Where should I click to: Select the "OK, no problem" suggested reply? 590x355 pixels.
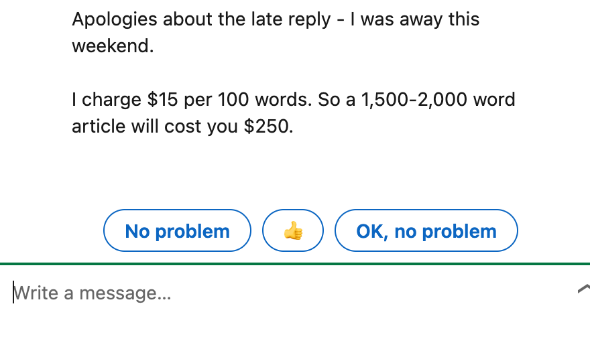click(x=426, y=230)
